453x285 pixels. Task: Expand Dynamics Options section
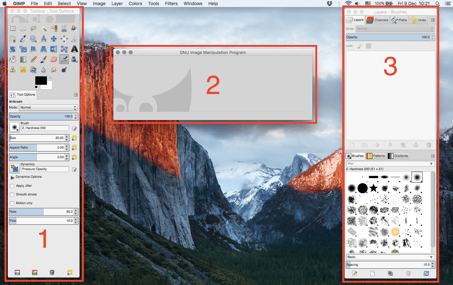pos(13,177)
